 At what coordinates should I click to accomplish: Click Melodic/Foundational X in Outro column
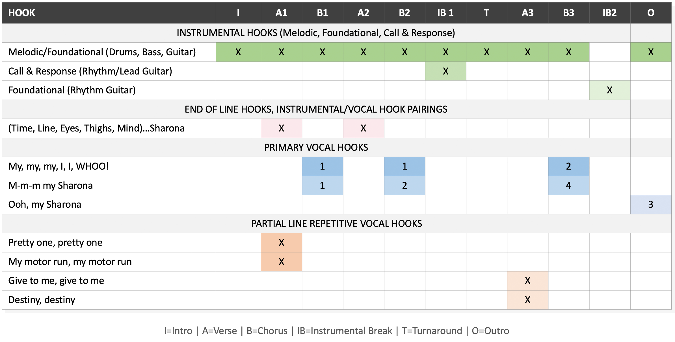(x=651, y=52)
